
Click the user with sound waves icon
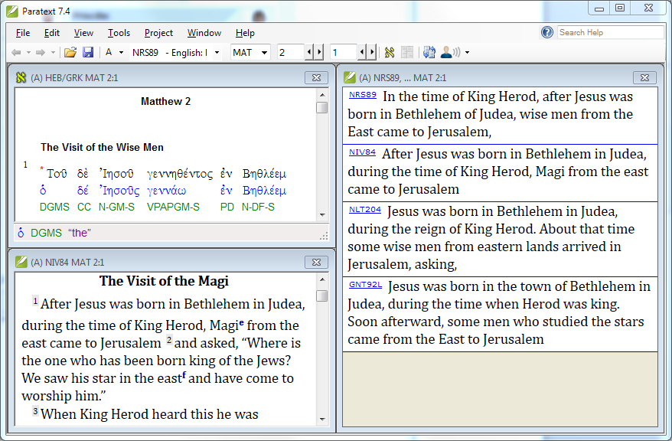[450, 52]
